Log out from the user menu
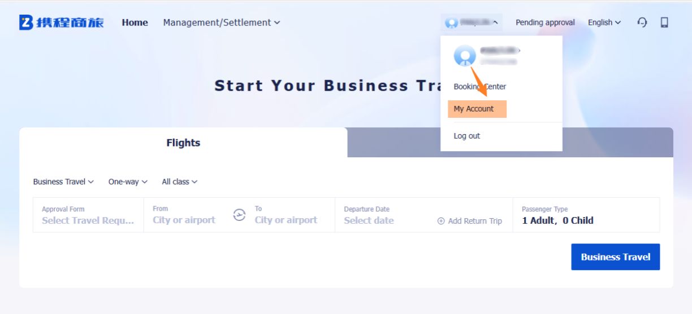 pyautogui.click(x=467, y=136)
